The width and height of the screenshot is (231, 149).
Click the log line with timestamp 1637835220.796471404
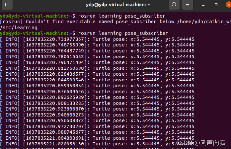coord(97,62)
